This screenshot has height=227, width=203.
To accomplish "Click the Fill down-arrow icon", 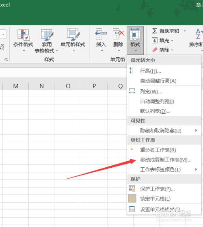I will point(155,40).
